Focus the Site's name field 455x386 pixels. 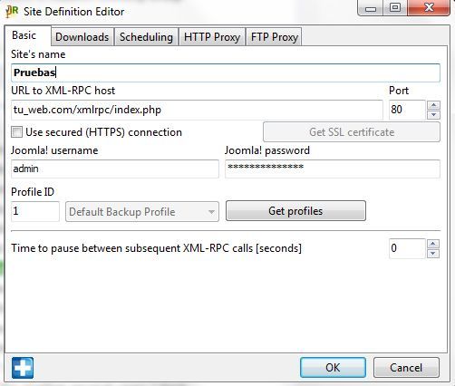[x=226, y=72]
